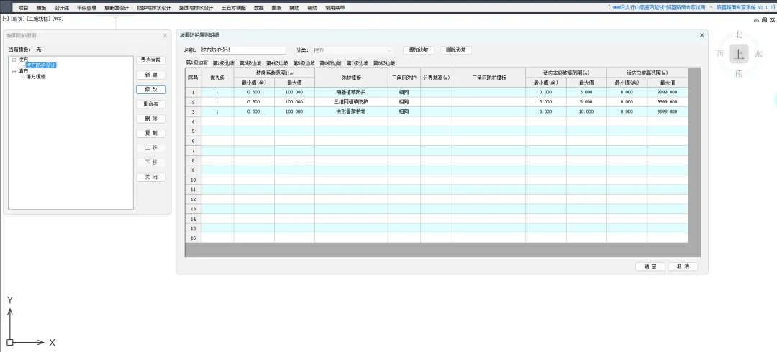The height and width of the screenshot is (352, 777).
Task: Click the 3.000 maximum cell in row 1
Action: coord(586,93)
